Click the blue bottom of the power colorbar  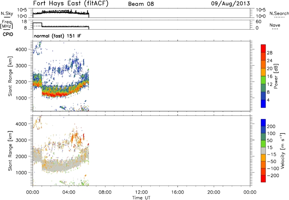[x=263, y=104]
